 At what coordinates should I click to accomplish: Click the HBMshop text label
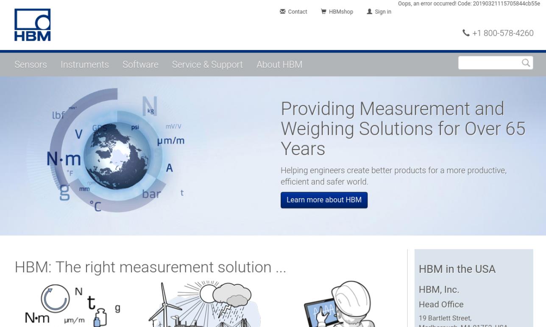click(x=341, y=11)
